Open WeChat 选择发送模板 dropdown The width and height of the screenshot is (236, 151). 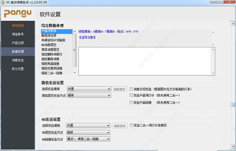89,89
